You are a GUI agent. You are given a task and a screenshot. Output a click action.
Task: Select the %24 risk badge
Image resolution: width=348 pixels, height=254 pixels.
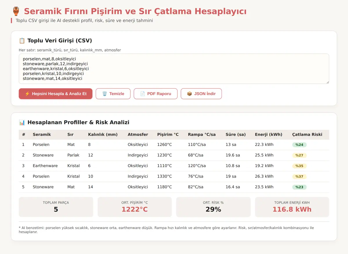299,145
